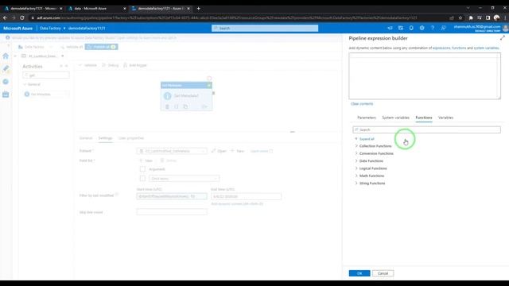Image resolution: width=509 pixels, height=286 pixels.
Task: Open the settings gear in Azure header
Action: coord(422,29)
